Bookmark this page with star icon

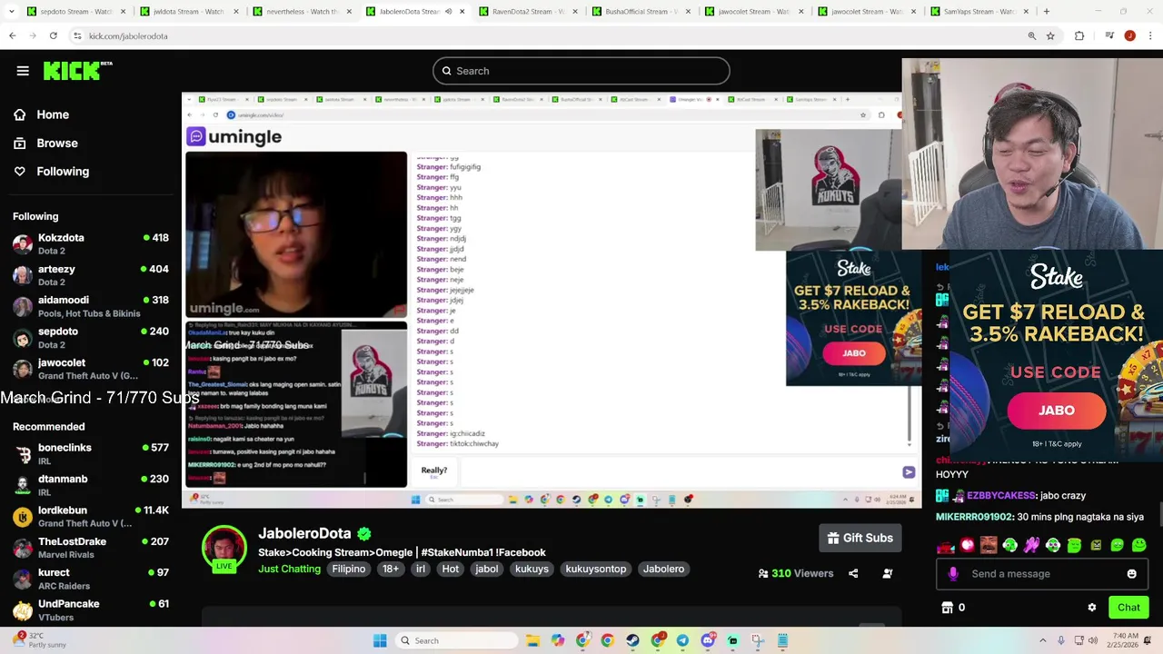pyautogui.click(x=1050, y=35)
